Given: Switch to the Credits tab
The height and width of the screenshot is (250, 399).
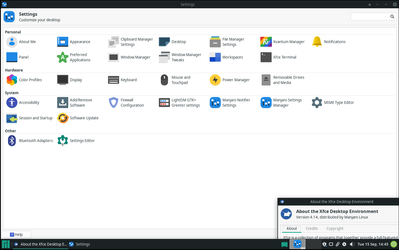Looking at the screenshot, I should [312, 228].
